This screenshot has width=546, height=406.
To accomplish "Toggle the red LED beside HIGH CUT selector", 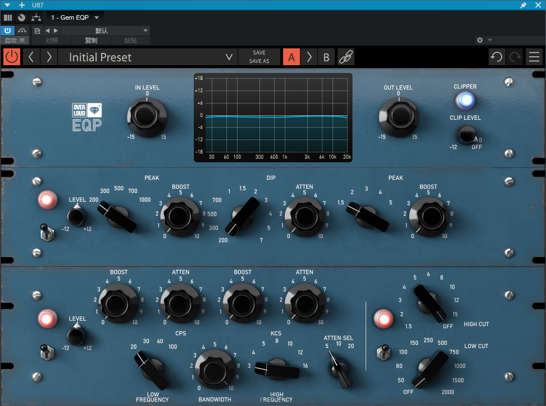I will tap(384, 318).
